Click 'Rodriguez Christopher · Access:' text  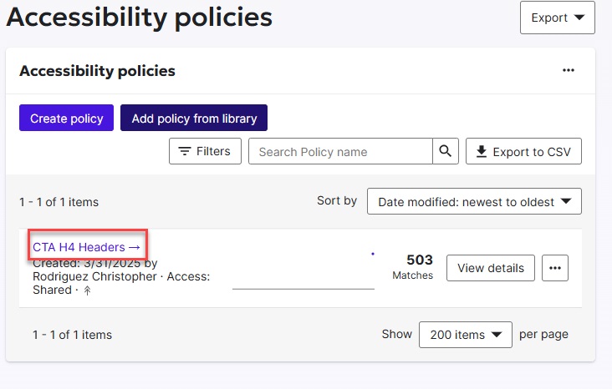point(121,276)
